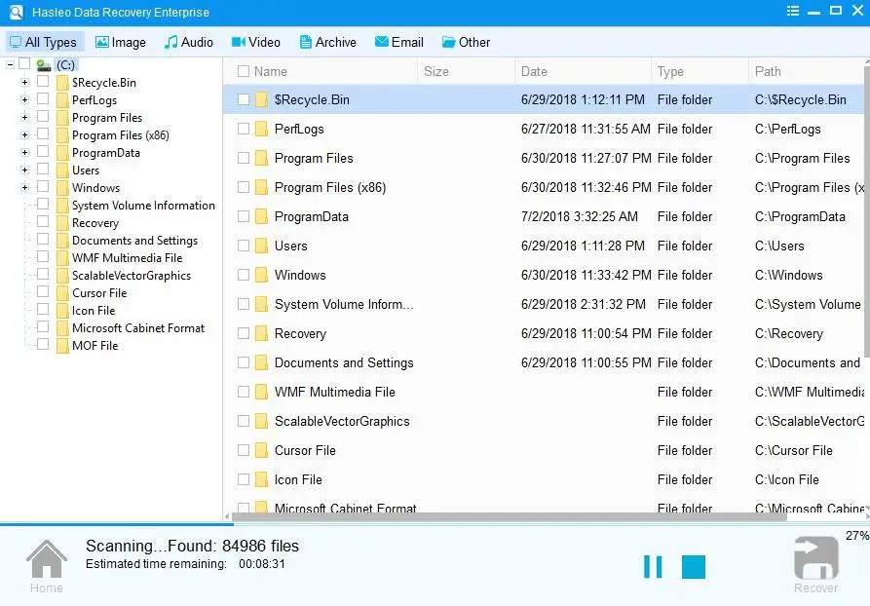Click Users folder icon in file list
This screenshot has height=606, width=870.
[x=261, y=246]
